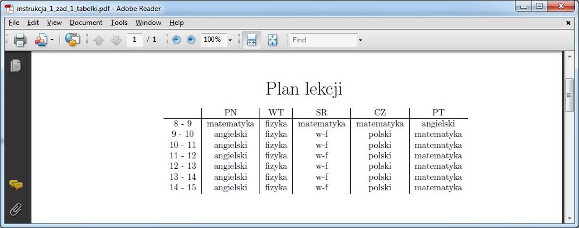Click 'angielski' in PT 8-9 row
Viewport: 579px width, 228px height.
pos(438,124)
